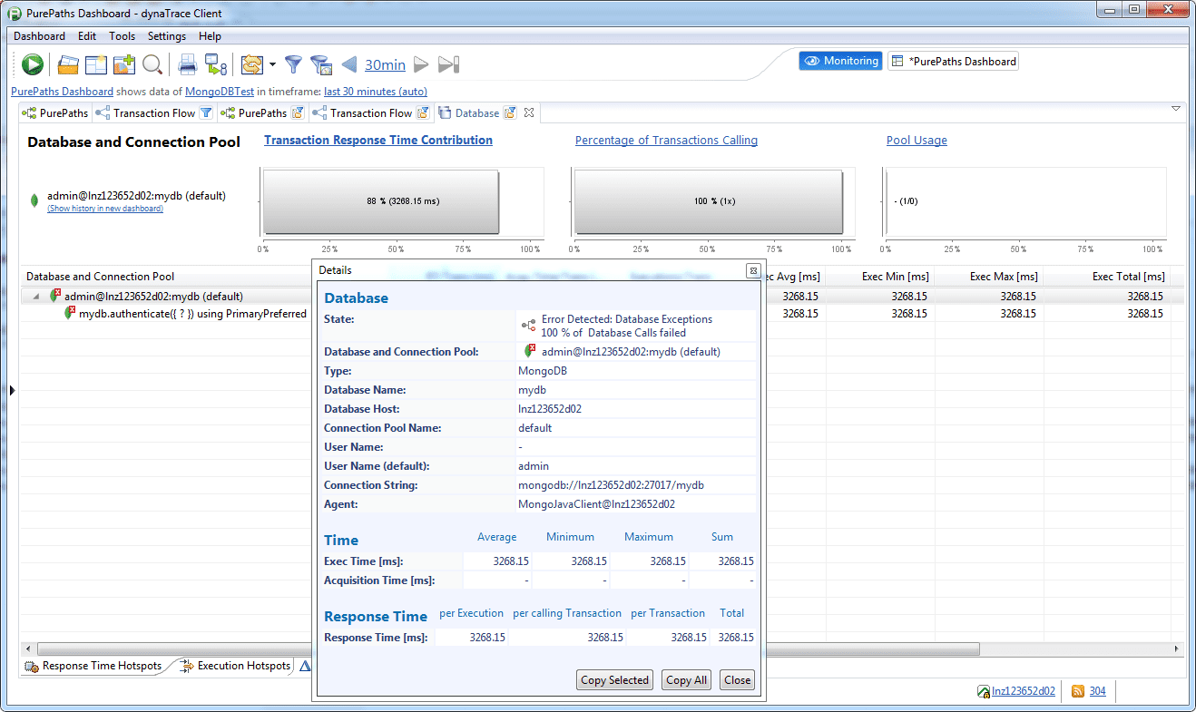Open the refresh options dropdown arrow
Image resolution: width=1196 pixels, height=712 pixels.
tap(272, 64)
